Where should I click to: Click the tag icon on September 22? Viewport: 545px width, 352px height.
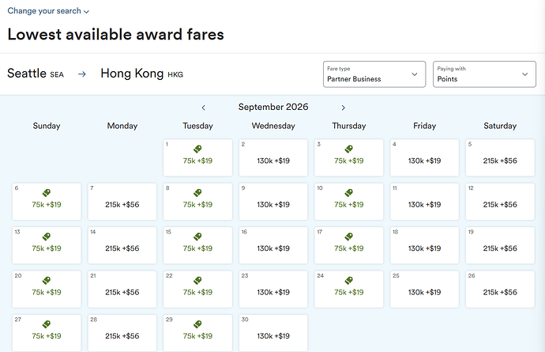(x=197, y=280)
